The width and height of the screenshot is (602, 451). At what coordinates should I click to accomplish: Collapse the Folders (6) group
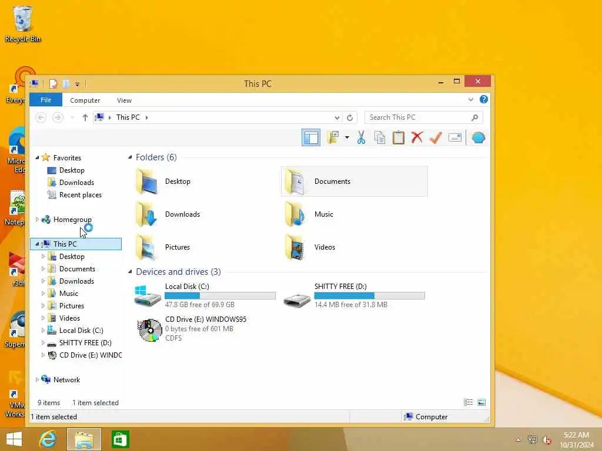click(x=130, y=157)
